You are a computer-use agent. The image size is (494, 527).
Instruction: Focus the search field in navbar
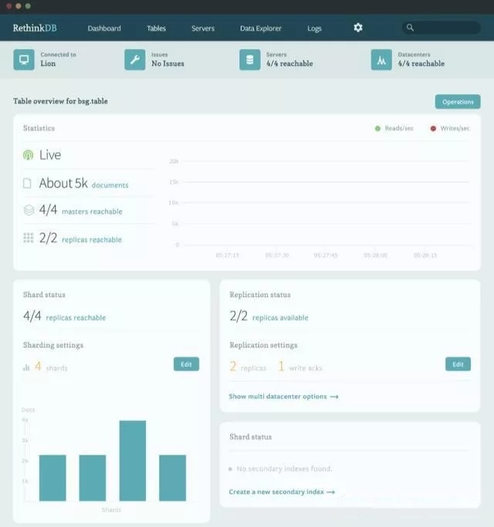tap(444, 28)
